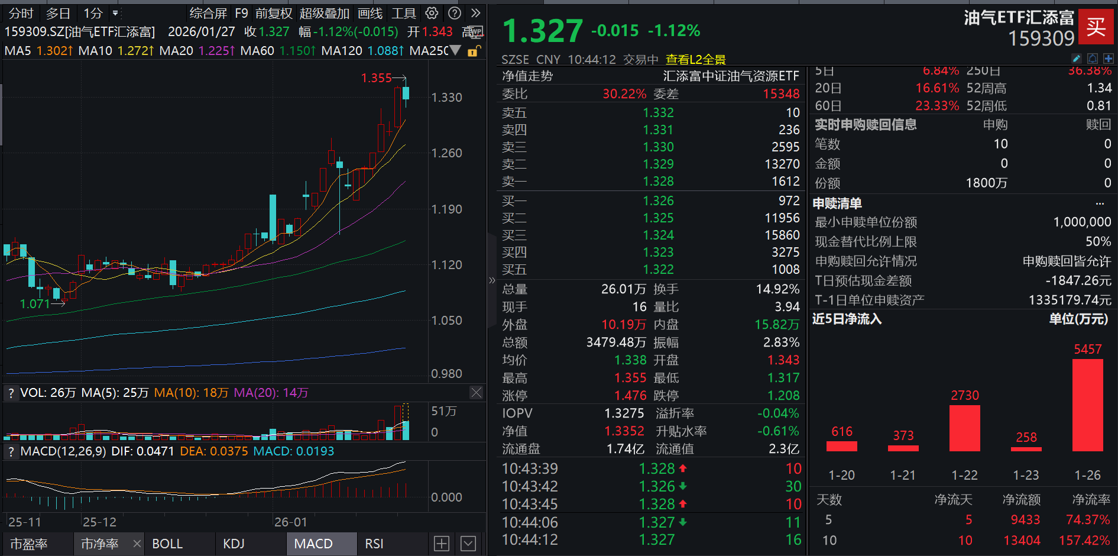The image size is (1118, 556).
Task: Switch to 分时 time-share view
Action: [21, 13]
